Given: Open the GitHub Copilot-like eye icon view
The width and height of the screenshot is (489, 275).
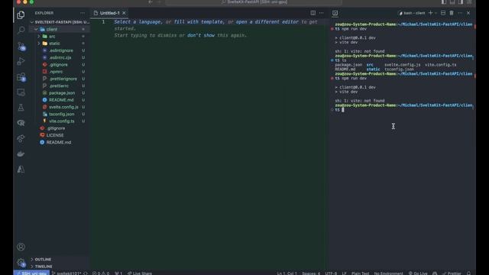Looking at the screenshot, I should coord(21,123).
